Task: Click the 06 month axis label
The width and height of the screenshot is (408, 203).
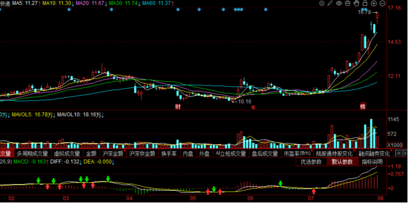Action: click(x=250, y=199)
